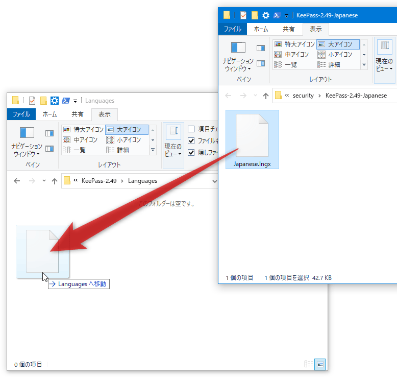Switch to large icons via status bar icon
The width and height of the screenshot is (397, 378).
(320, 364)
